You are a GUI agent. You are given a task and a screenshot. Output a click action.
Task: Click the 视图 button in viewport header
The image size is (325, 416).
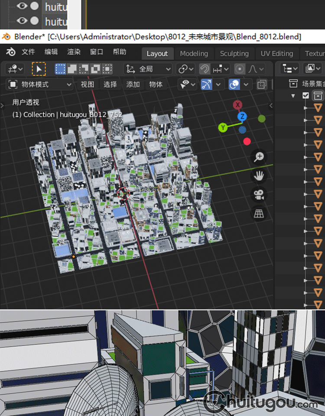87,84
